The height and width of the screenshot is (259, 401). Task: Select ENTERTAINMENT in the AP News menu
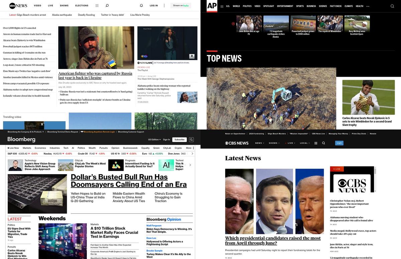pyautogui.click(x=285, y=6)
